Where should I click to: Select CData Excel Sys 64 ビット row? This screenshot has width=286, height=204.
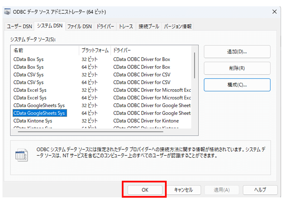click(101, 98)
